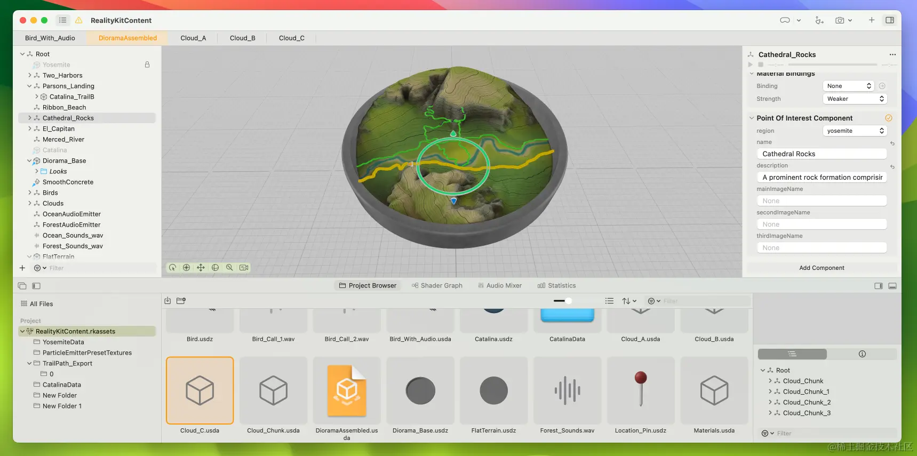This screenshot has height=456, width=917.
Task: Open project browser filter options icon
Action: click(654, 301)
